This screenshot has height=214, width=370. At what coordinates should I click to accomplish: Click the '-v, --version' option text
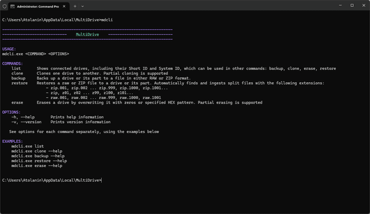(x=27, y=121)
